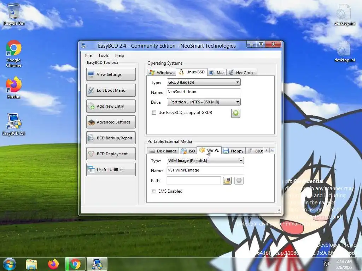This screenshot has height=271, width=362.
Task: Select the EasyBCD 2.4 desktop shortcut
Action: 14,125
